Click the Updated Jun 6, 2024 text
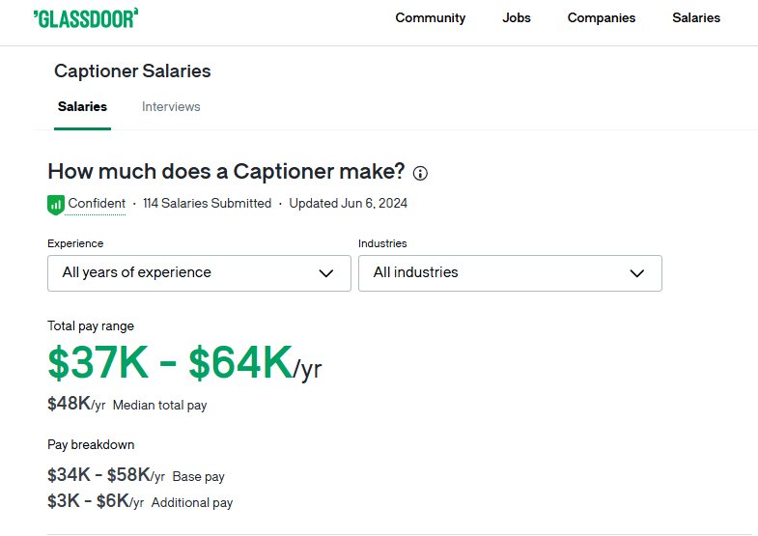Viewport: 758px width, 536px height. [x=348, y=204]
